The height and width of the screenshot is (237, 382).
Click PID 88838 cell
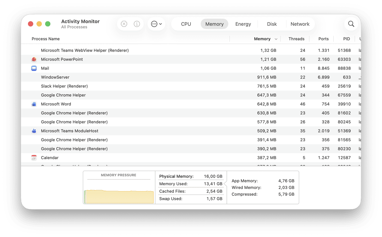point(344,68)
